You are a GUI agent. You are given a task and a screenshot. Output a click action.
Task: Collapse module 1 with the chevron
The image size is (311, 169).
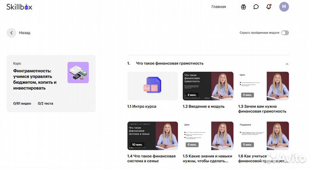[287, 64]
